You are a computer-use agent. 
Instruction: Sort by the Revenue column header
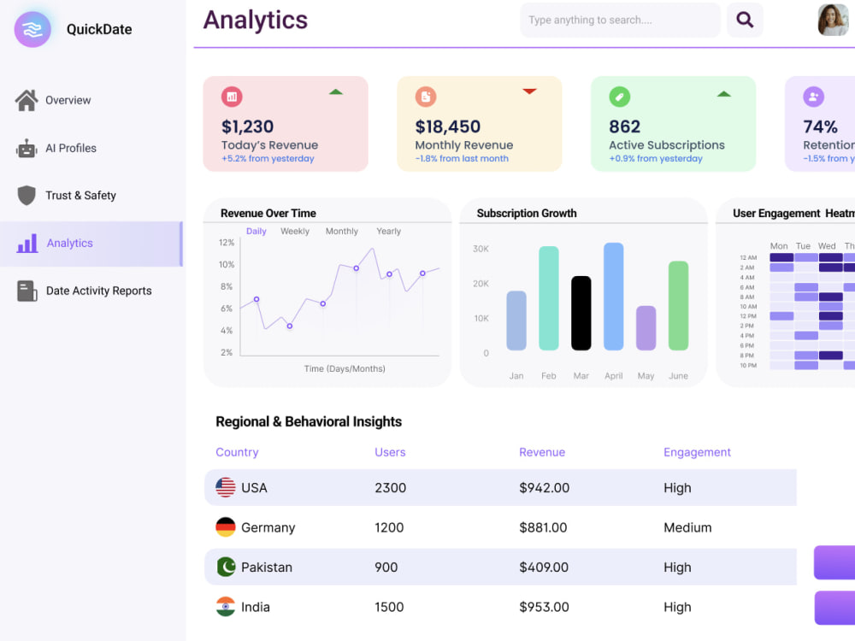point(542,452)
